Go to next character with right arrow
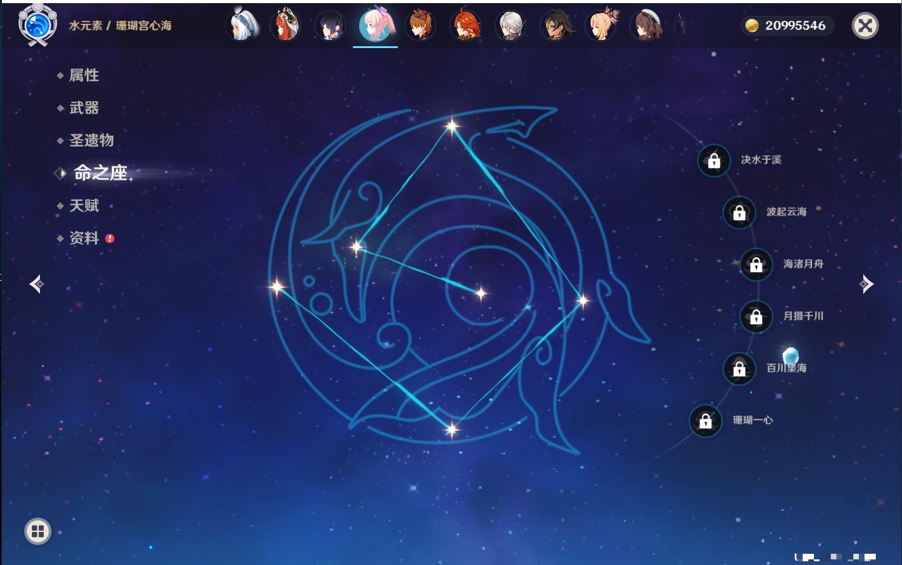 pyautogui.click(x=866, y=284)
